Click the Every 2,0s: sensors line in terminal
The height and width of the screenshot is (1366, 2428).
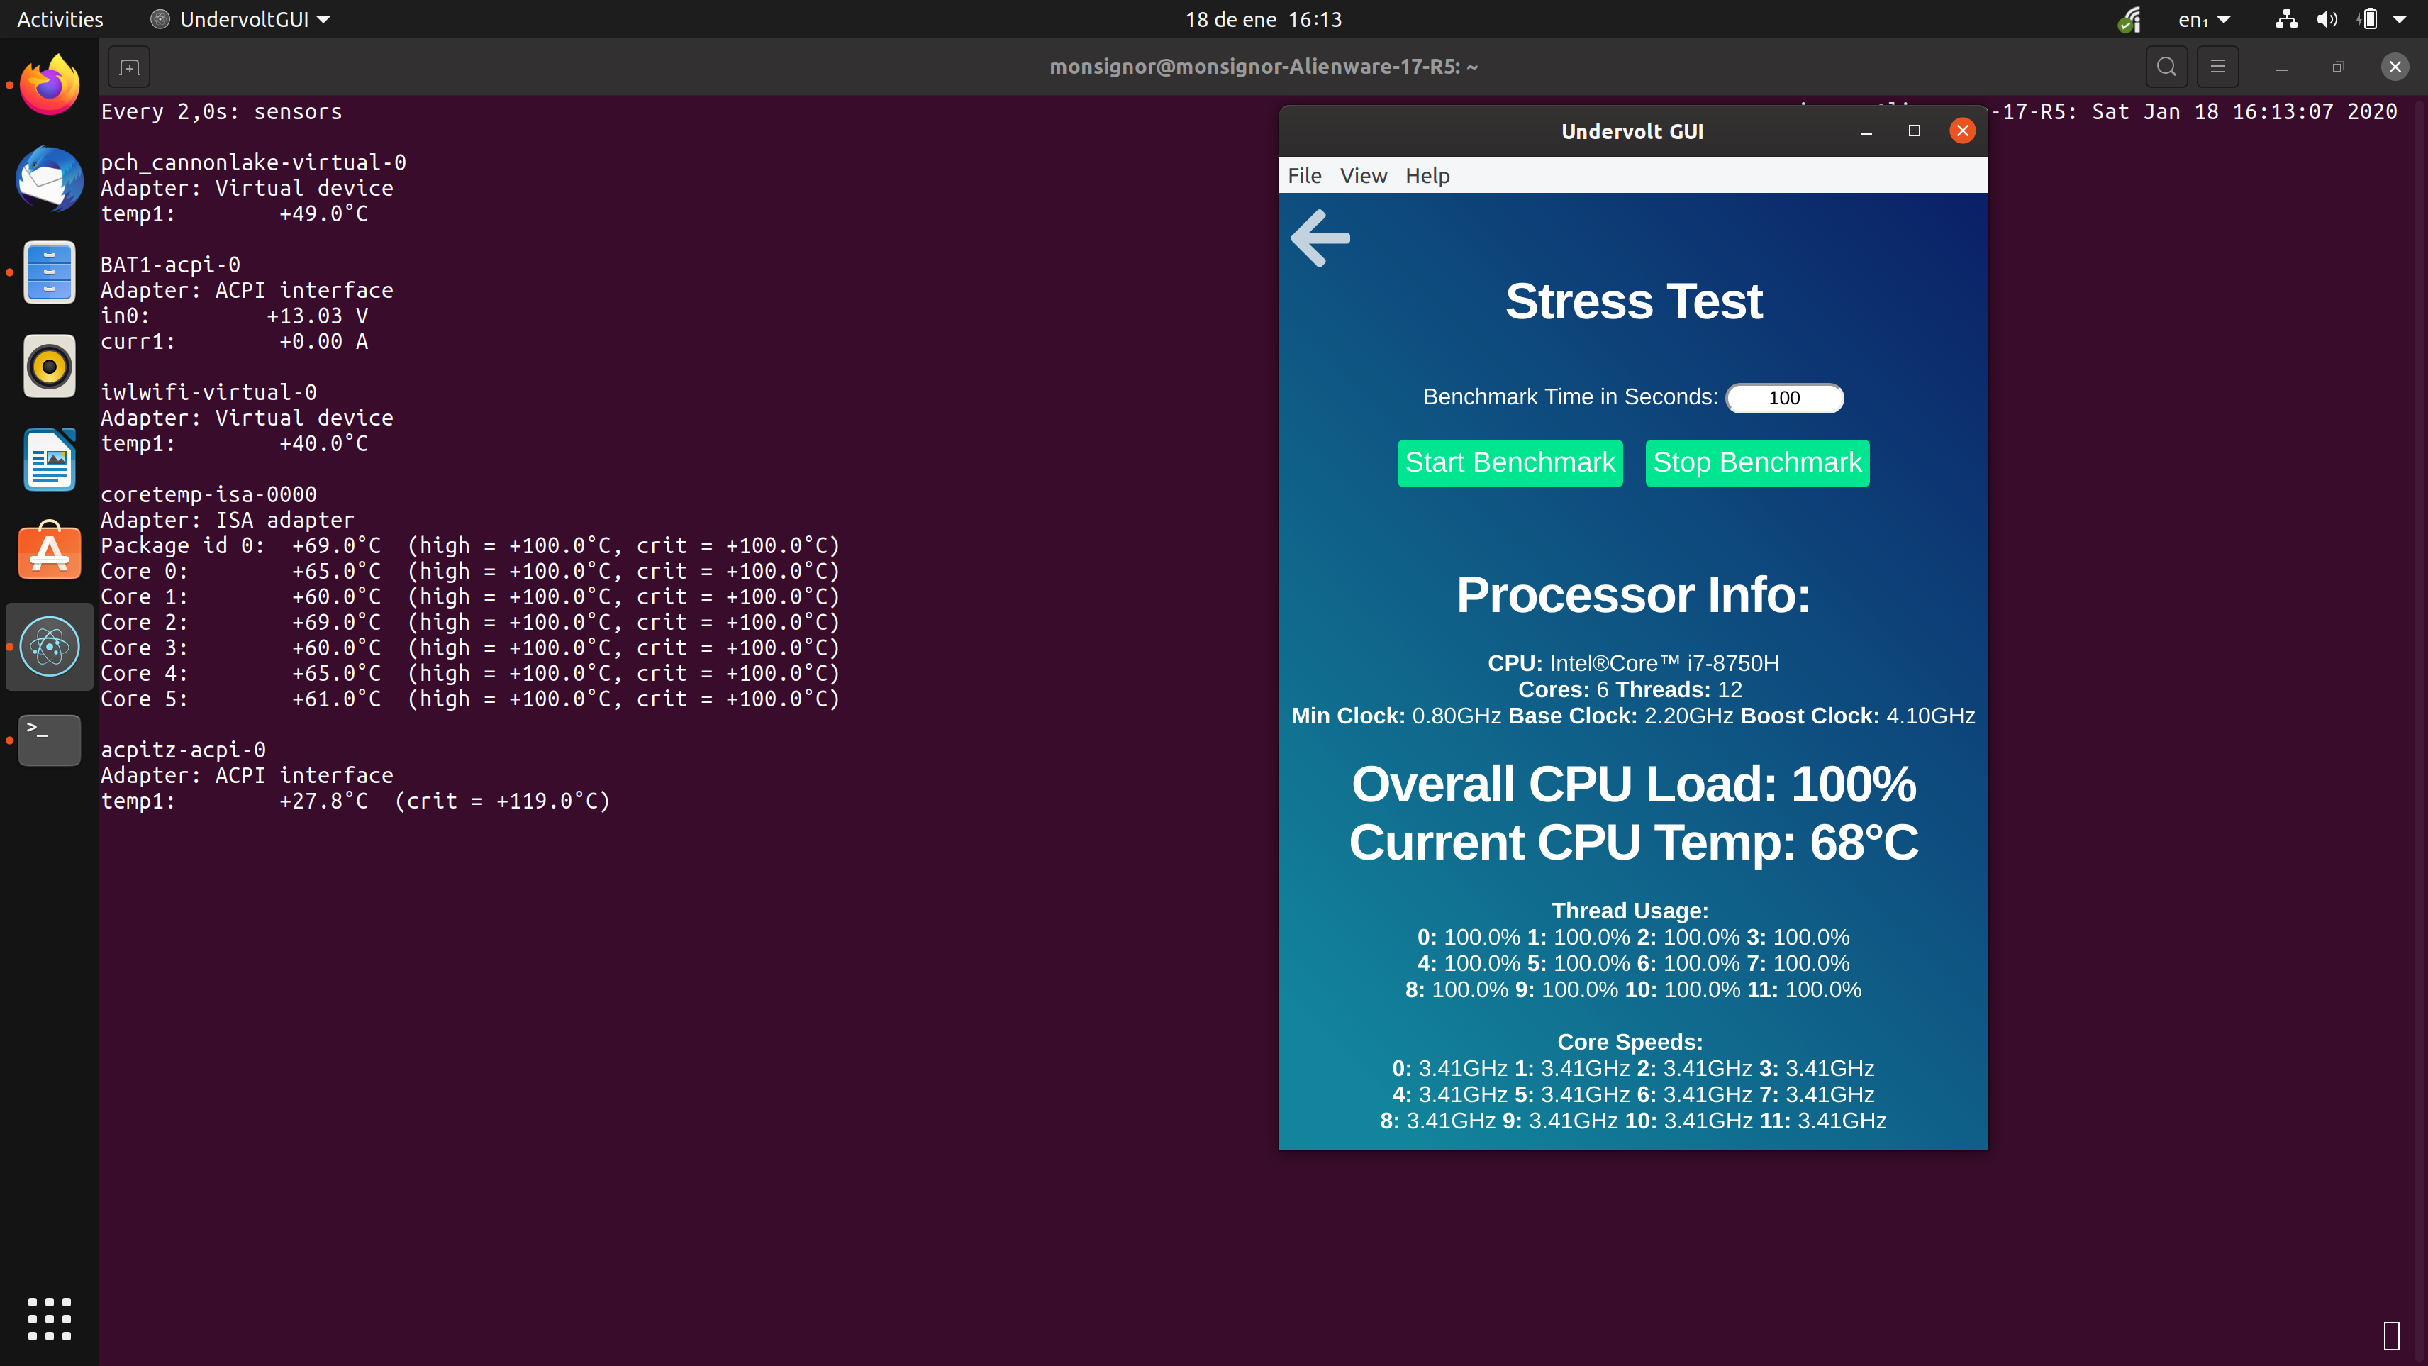click(221, 111)
